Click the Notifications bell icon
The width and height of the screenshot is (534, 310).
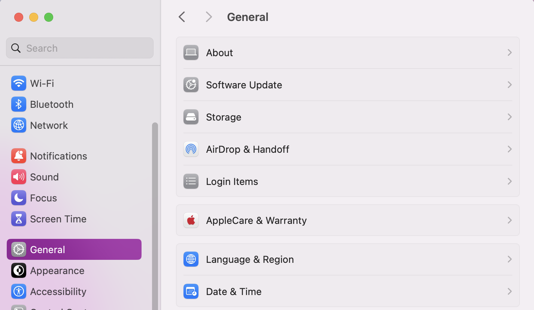(19, 156)
